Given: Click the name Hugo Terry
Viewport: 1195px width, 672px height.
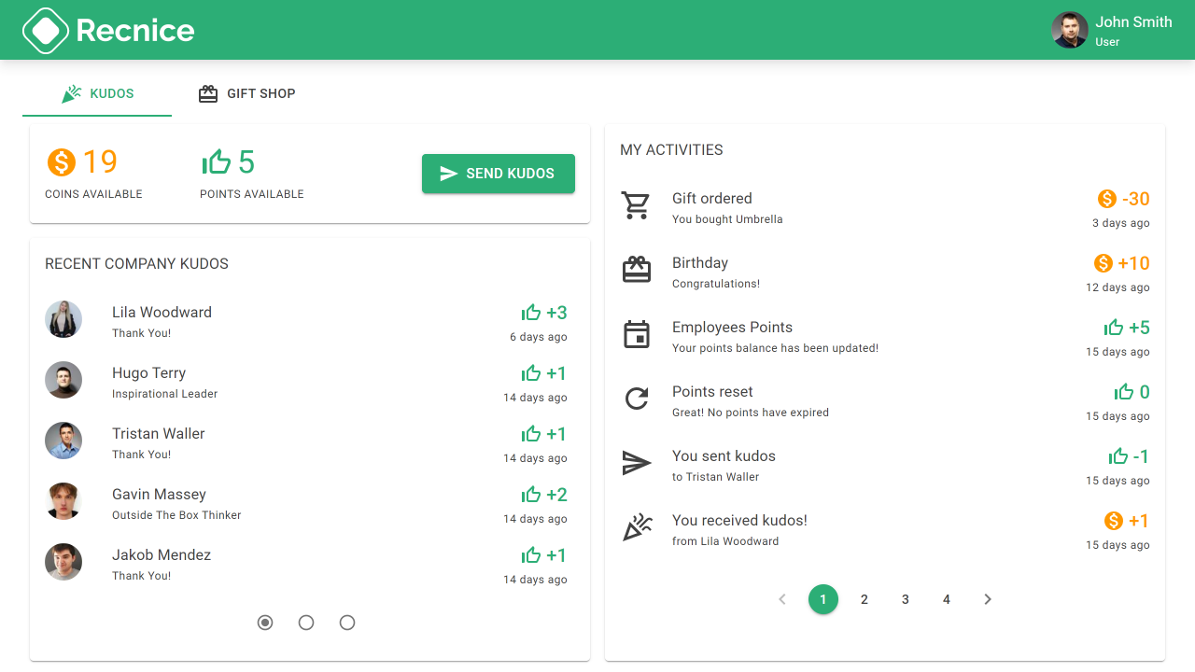Looking at the screenshot, I should (x=148, y=373).
